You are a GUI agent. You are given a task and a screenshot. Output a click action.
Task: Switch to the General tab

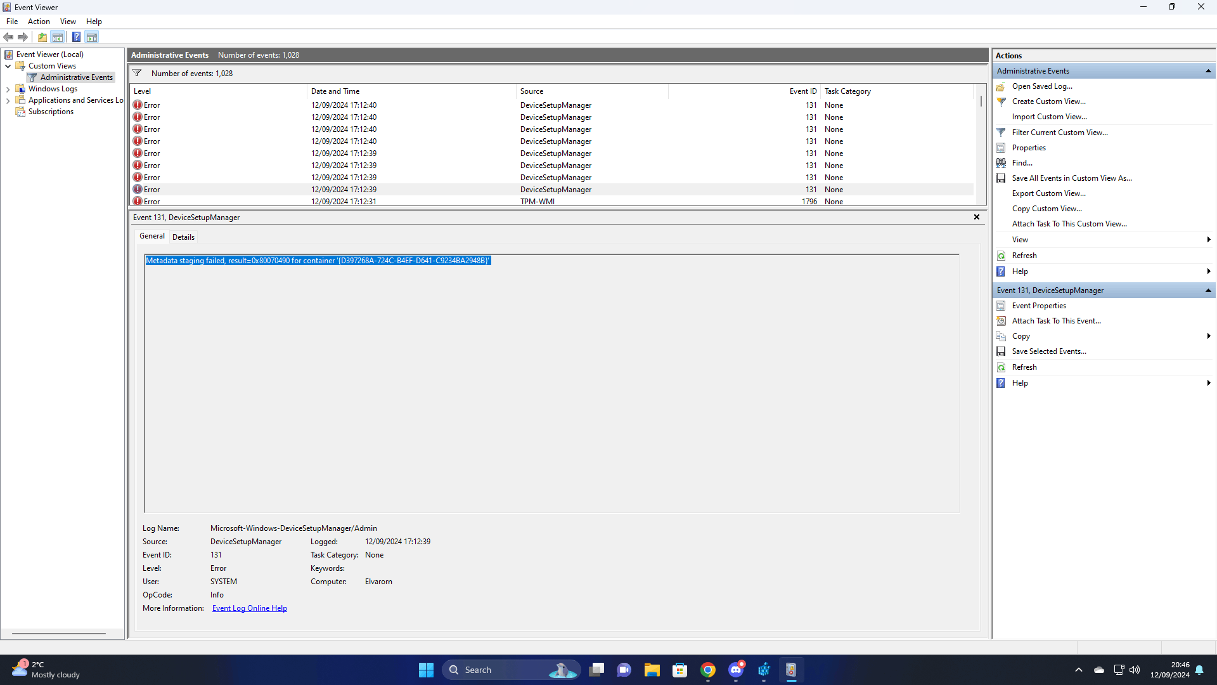(x=152, y=236)
